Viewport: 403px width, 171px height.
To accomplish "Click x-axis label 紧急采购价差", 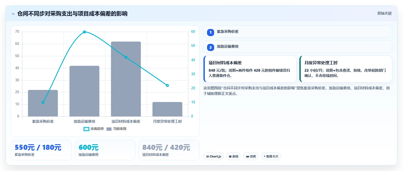I will point(43,121).
